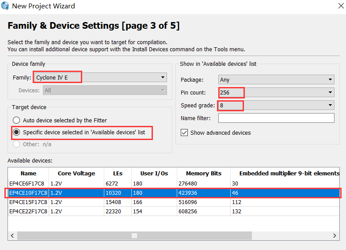This screenshot has width=346, height=250.
Task: Click the right arrow of horizontal scrollbar
Action: [335, 236]
